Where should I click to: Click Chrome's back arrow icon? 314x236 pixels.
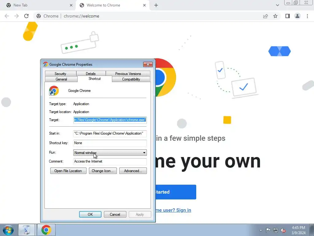click(7, 16)
